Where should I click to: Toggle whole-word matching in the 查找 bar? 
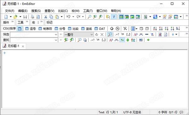coord(117,40)
